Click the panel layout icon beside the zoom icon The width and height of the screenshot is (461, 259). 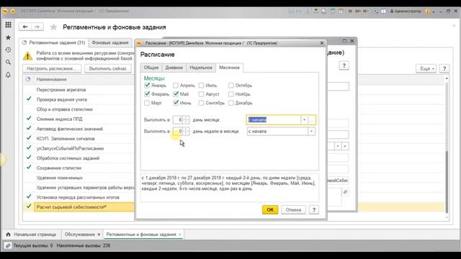tap(383, 12)
